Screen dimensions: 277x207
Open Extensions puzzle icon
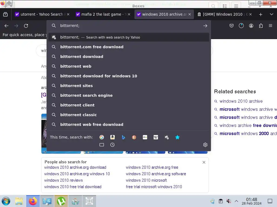click(x=261, y=26)
